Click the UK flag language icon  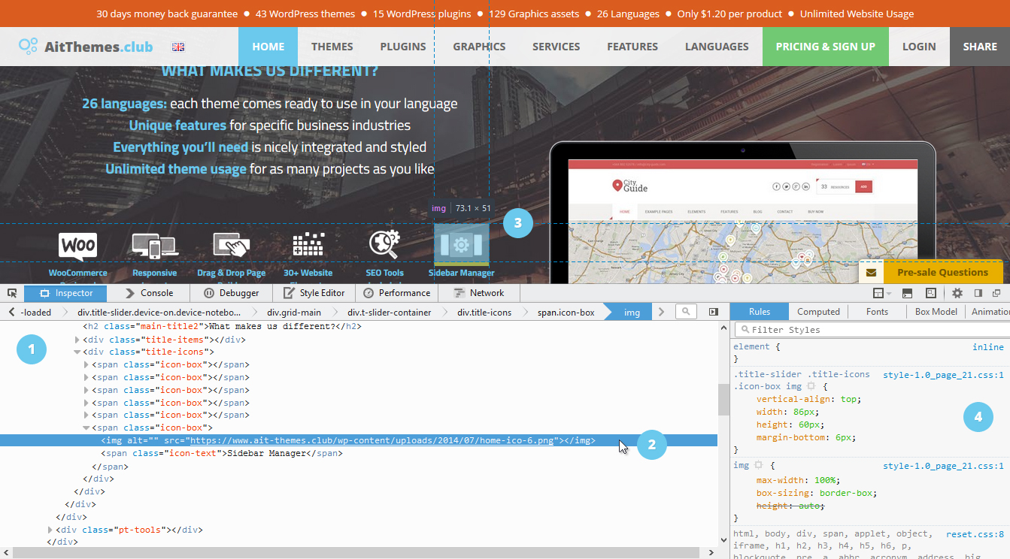click(178, 47)
